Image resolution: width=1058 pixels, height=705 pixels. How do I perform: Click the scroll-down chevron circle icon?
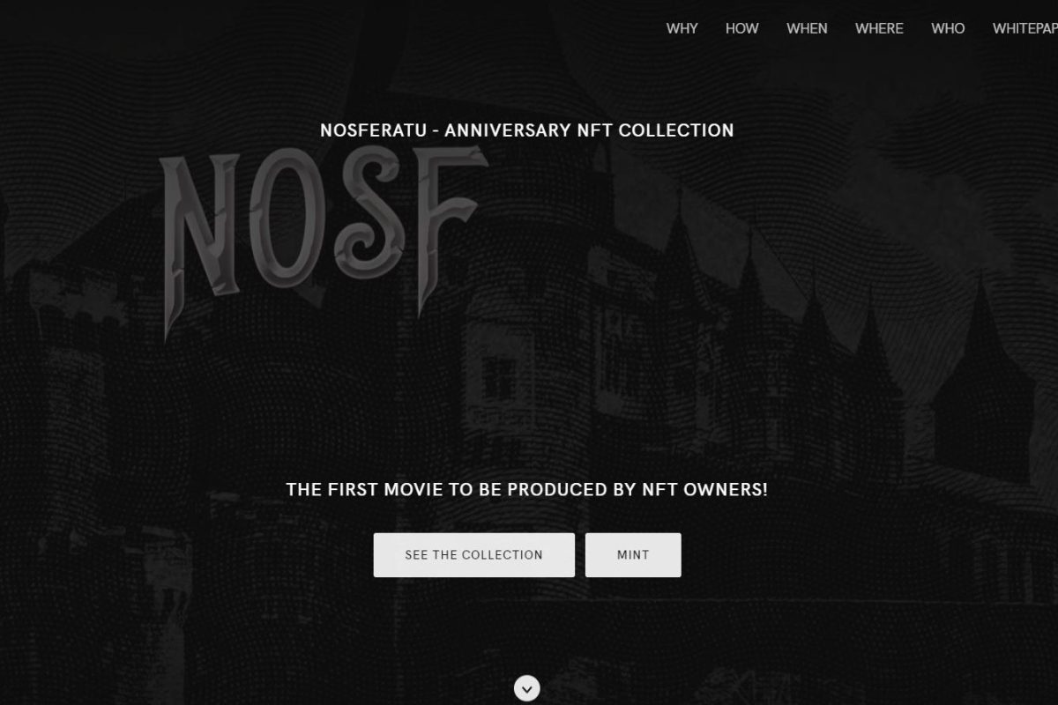(526, 688)
